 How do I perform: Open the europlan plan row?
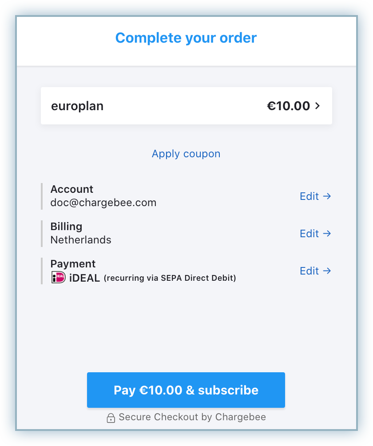click(x=186, y=106)
